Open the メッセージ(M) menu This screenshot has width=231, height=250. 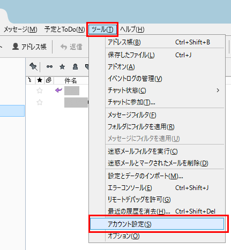(20, 29)
